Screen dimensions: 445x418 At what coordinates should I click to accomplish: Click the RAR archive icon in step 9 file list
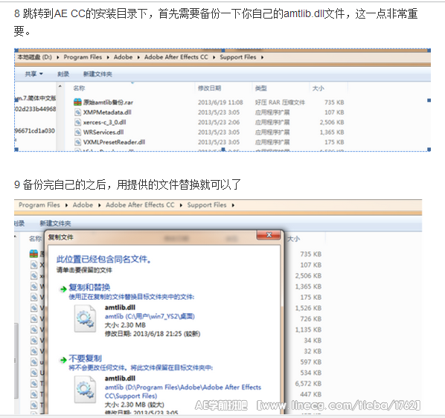[x=33, y=254]
